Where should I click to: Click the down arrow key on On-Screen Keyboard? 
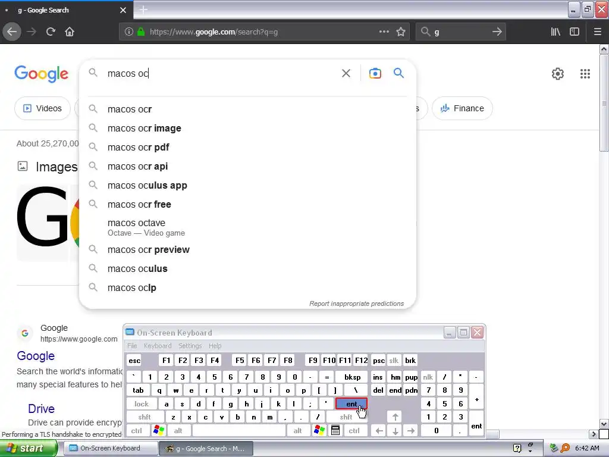395,431
